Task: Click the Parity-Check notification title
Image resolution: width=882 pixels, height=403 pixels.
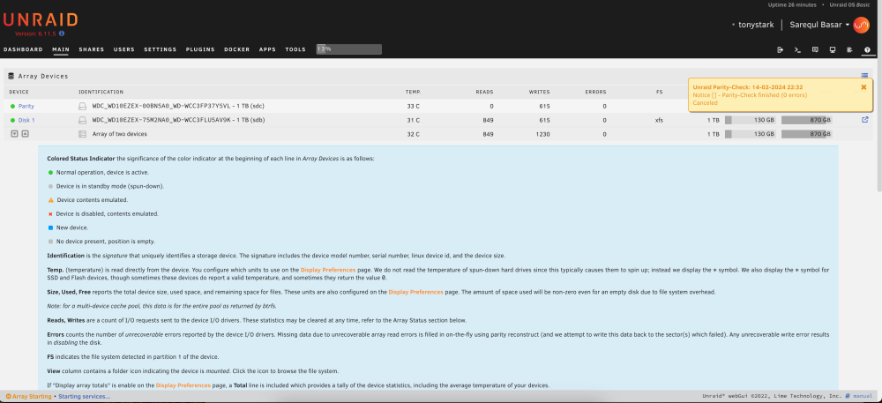Action: 748,87
